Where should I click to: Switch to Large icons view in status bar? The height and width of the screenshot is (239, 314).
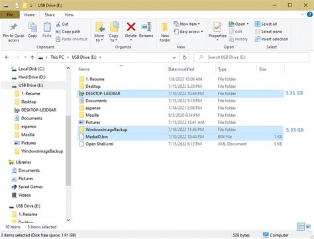pos(309,226)
